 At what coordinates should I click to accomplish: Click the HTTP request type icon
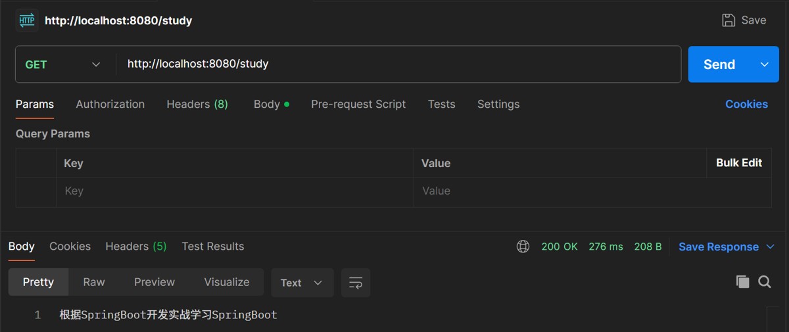(26, 20)
